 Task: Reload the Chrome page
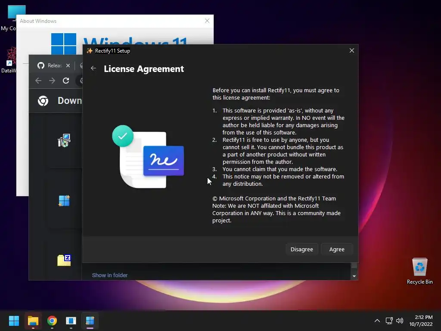pyautogui.click(x=66, y=81)
